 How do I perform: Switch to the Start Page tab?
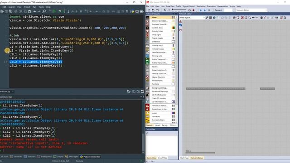tap(184, 158)
